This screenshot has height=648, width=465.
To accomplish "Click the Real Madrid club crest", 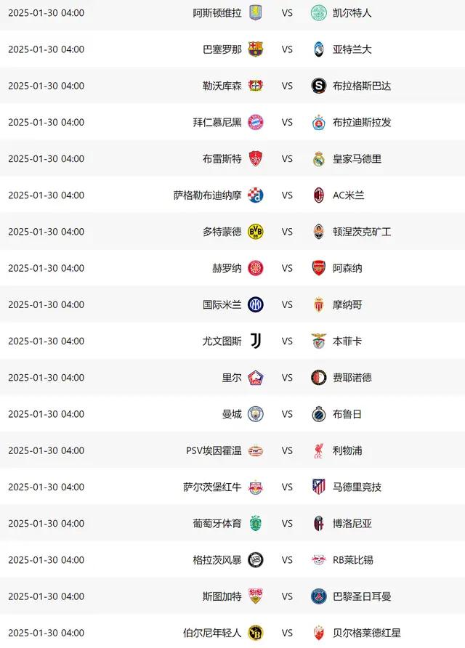I will click(318, 159).
